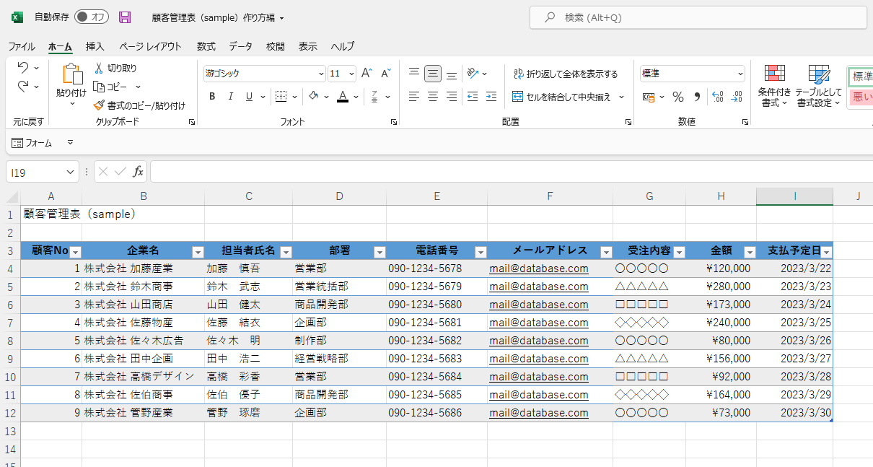Toggle underline formatting
This screenshot has height=467, width=873.
click(250, 97)
